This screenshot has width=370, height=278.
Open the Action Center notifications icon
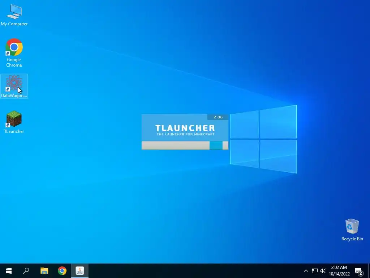[359, 271]
